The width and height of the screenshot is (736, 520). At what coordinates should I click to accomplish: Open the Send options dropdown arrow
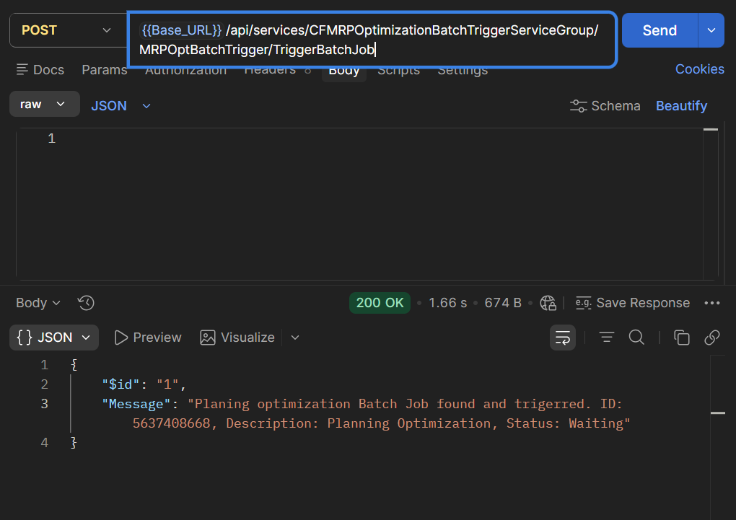click(711, 30)
